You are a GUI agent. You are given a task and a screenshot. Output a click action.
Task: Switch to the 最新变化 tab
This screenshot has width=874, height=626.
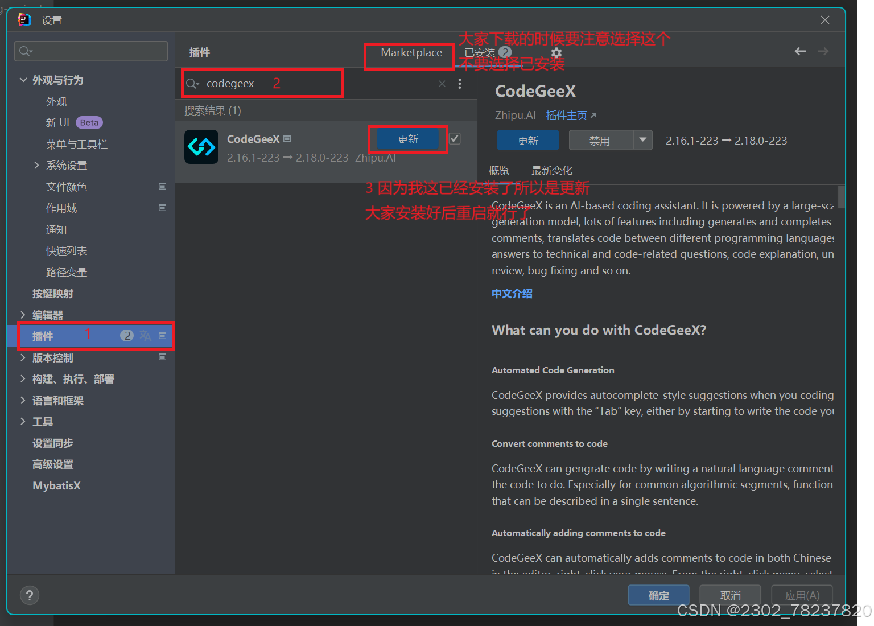click(x=551, y=170)
